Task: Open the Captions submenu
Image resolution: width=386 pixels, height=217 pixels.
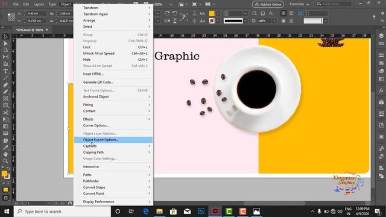Action: click(113, 146)
